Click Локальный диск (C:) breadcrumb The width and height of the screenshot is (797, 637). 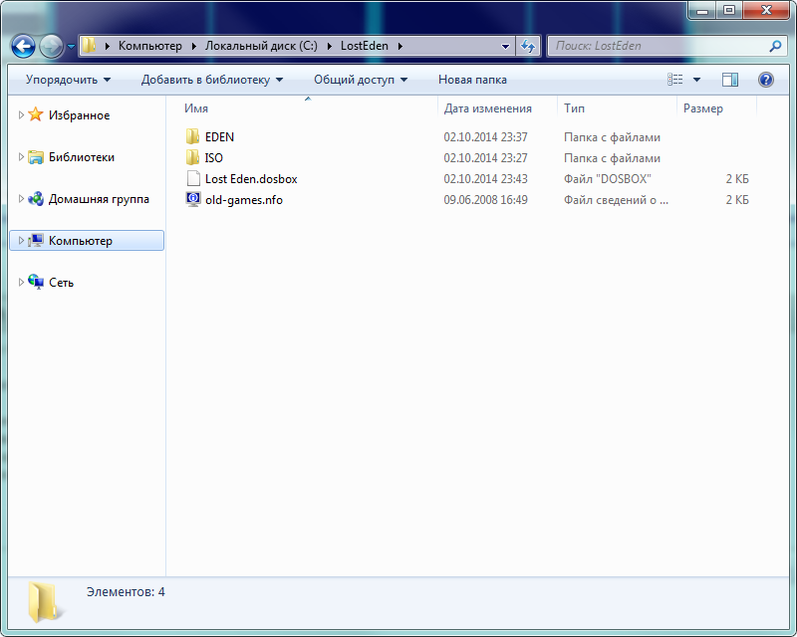(x=261, y=46)
